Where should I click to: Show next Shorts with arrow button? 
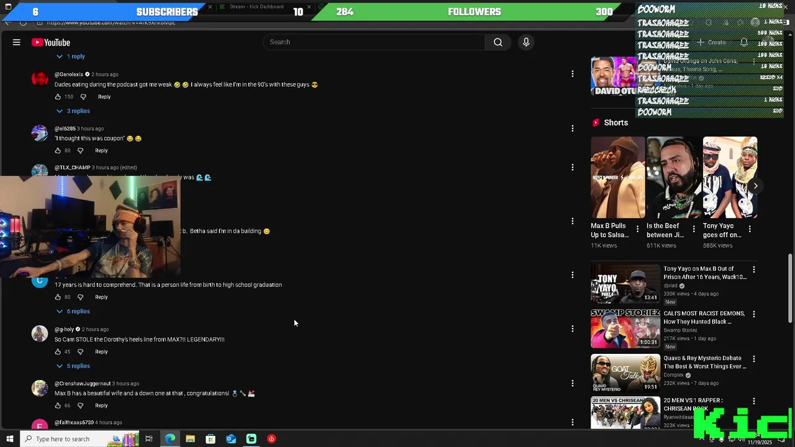coord(755,186)
